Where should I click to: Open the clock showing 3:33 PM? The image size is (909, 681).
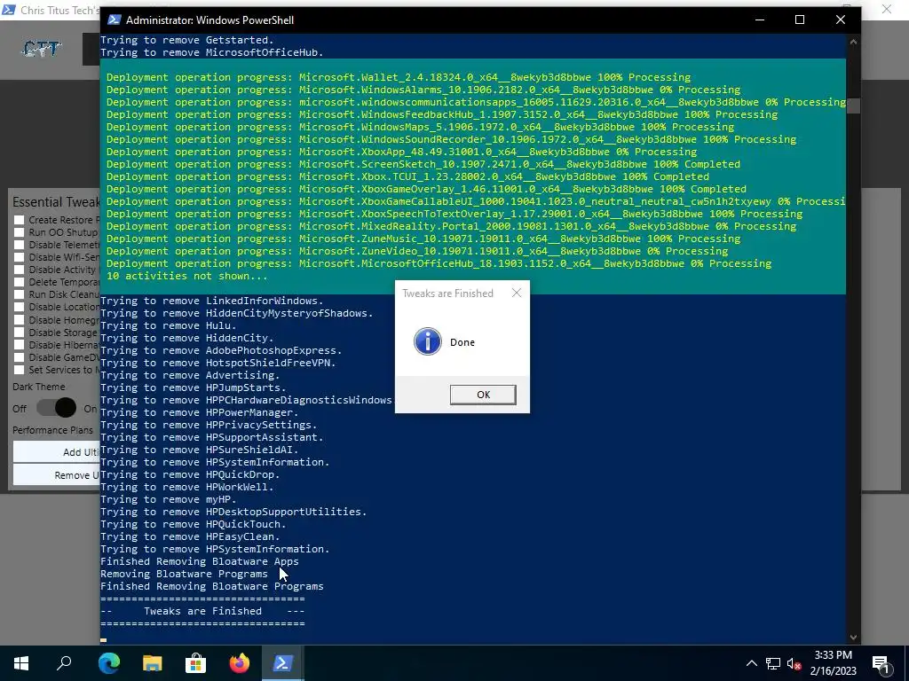[833, 663]
